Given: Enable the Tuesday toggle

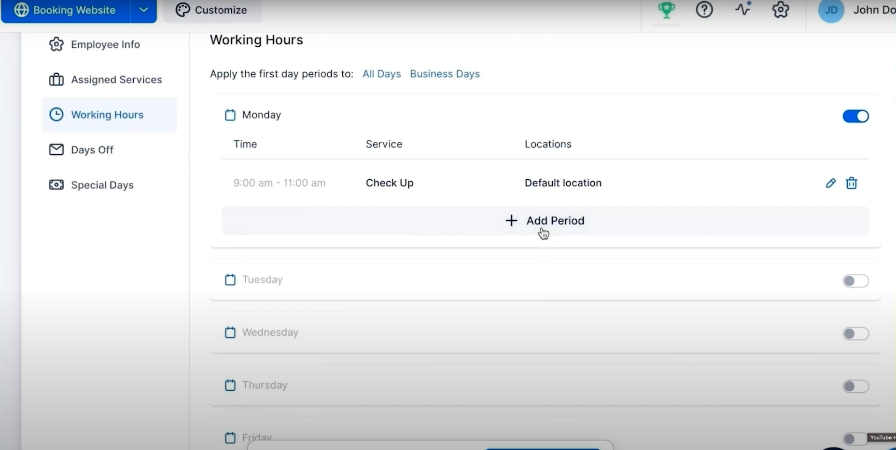Looking at the screenshot, I should (x=855, y=281).
